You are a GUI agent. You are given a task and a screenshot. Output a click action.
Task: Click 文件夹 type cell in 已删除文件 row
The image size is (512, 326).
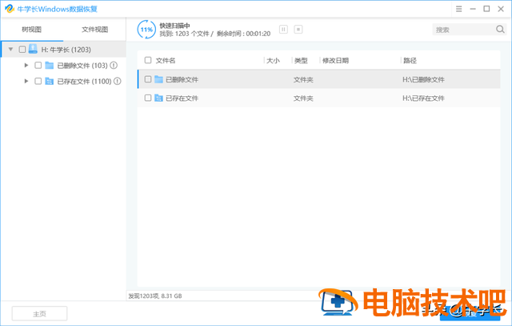tap(303, 79)
